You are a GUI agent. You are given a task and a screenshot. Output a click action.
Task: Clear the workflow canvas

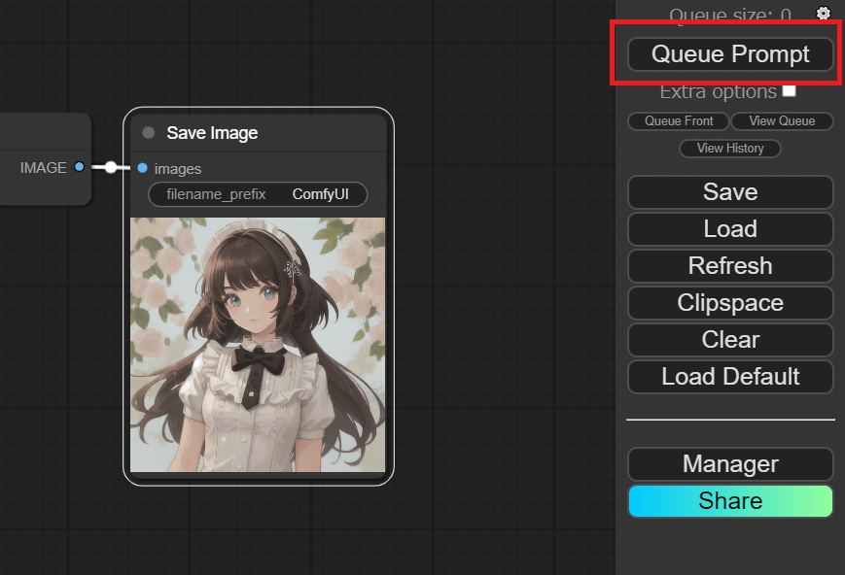[x=730, y=340]
